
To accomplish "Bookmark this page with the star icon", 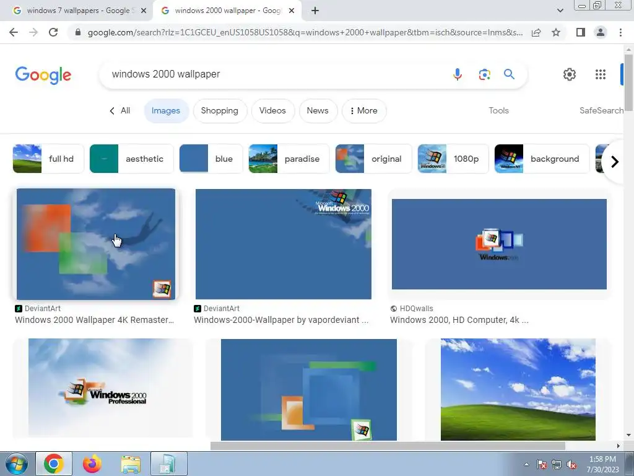I will [x=556, y=32].
